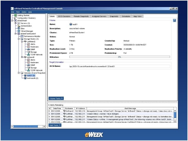The image size is (188, 141).
Task: Select the lefthand1 storage node icon
Action: (x=25, y=57)
